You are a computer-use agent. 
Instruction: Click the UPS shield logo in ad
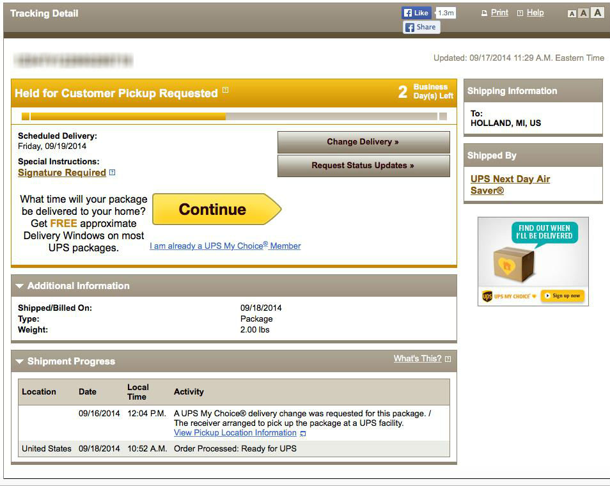pos(487,297)
